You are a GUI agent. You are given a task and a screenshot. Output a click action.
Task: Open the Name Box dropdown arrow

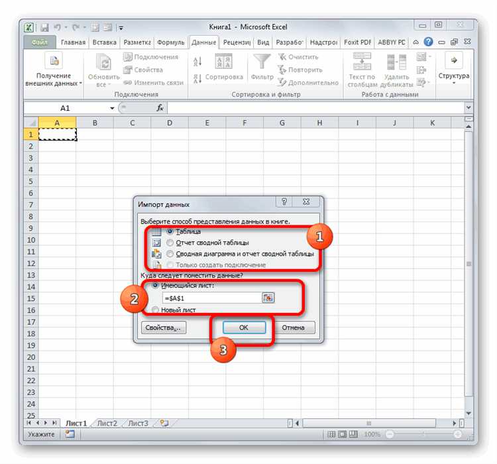(x=112, y=108)
